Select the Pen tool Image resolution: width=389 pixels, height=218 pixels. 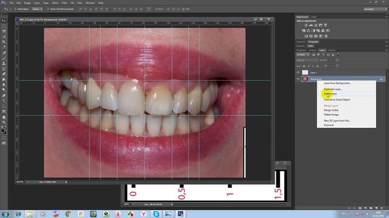coord(4,96)
